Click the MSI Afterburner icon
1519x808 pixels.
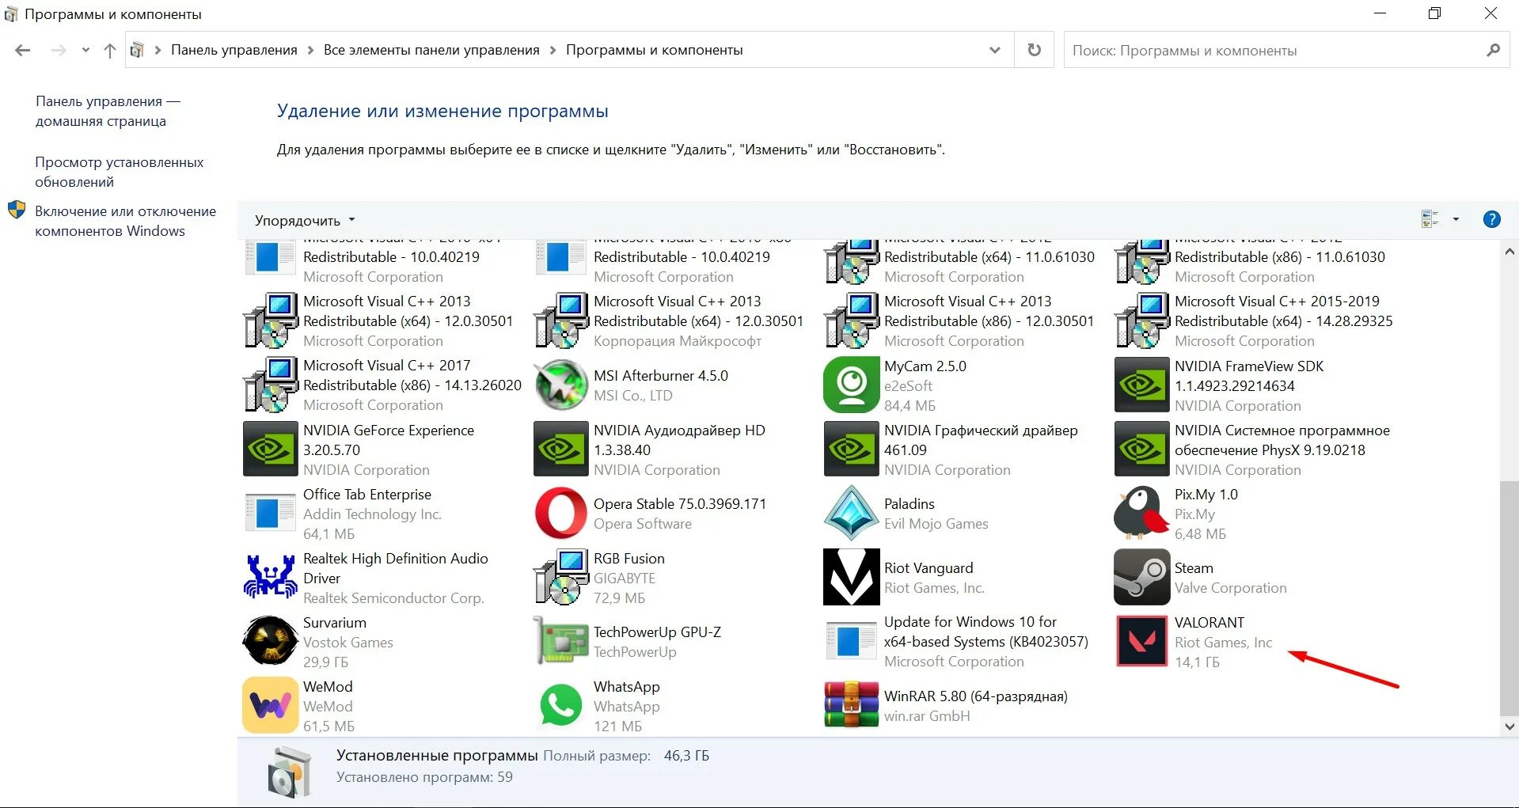(560, 385)
